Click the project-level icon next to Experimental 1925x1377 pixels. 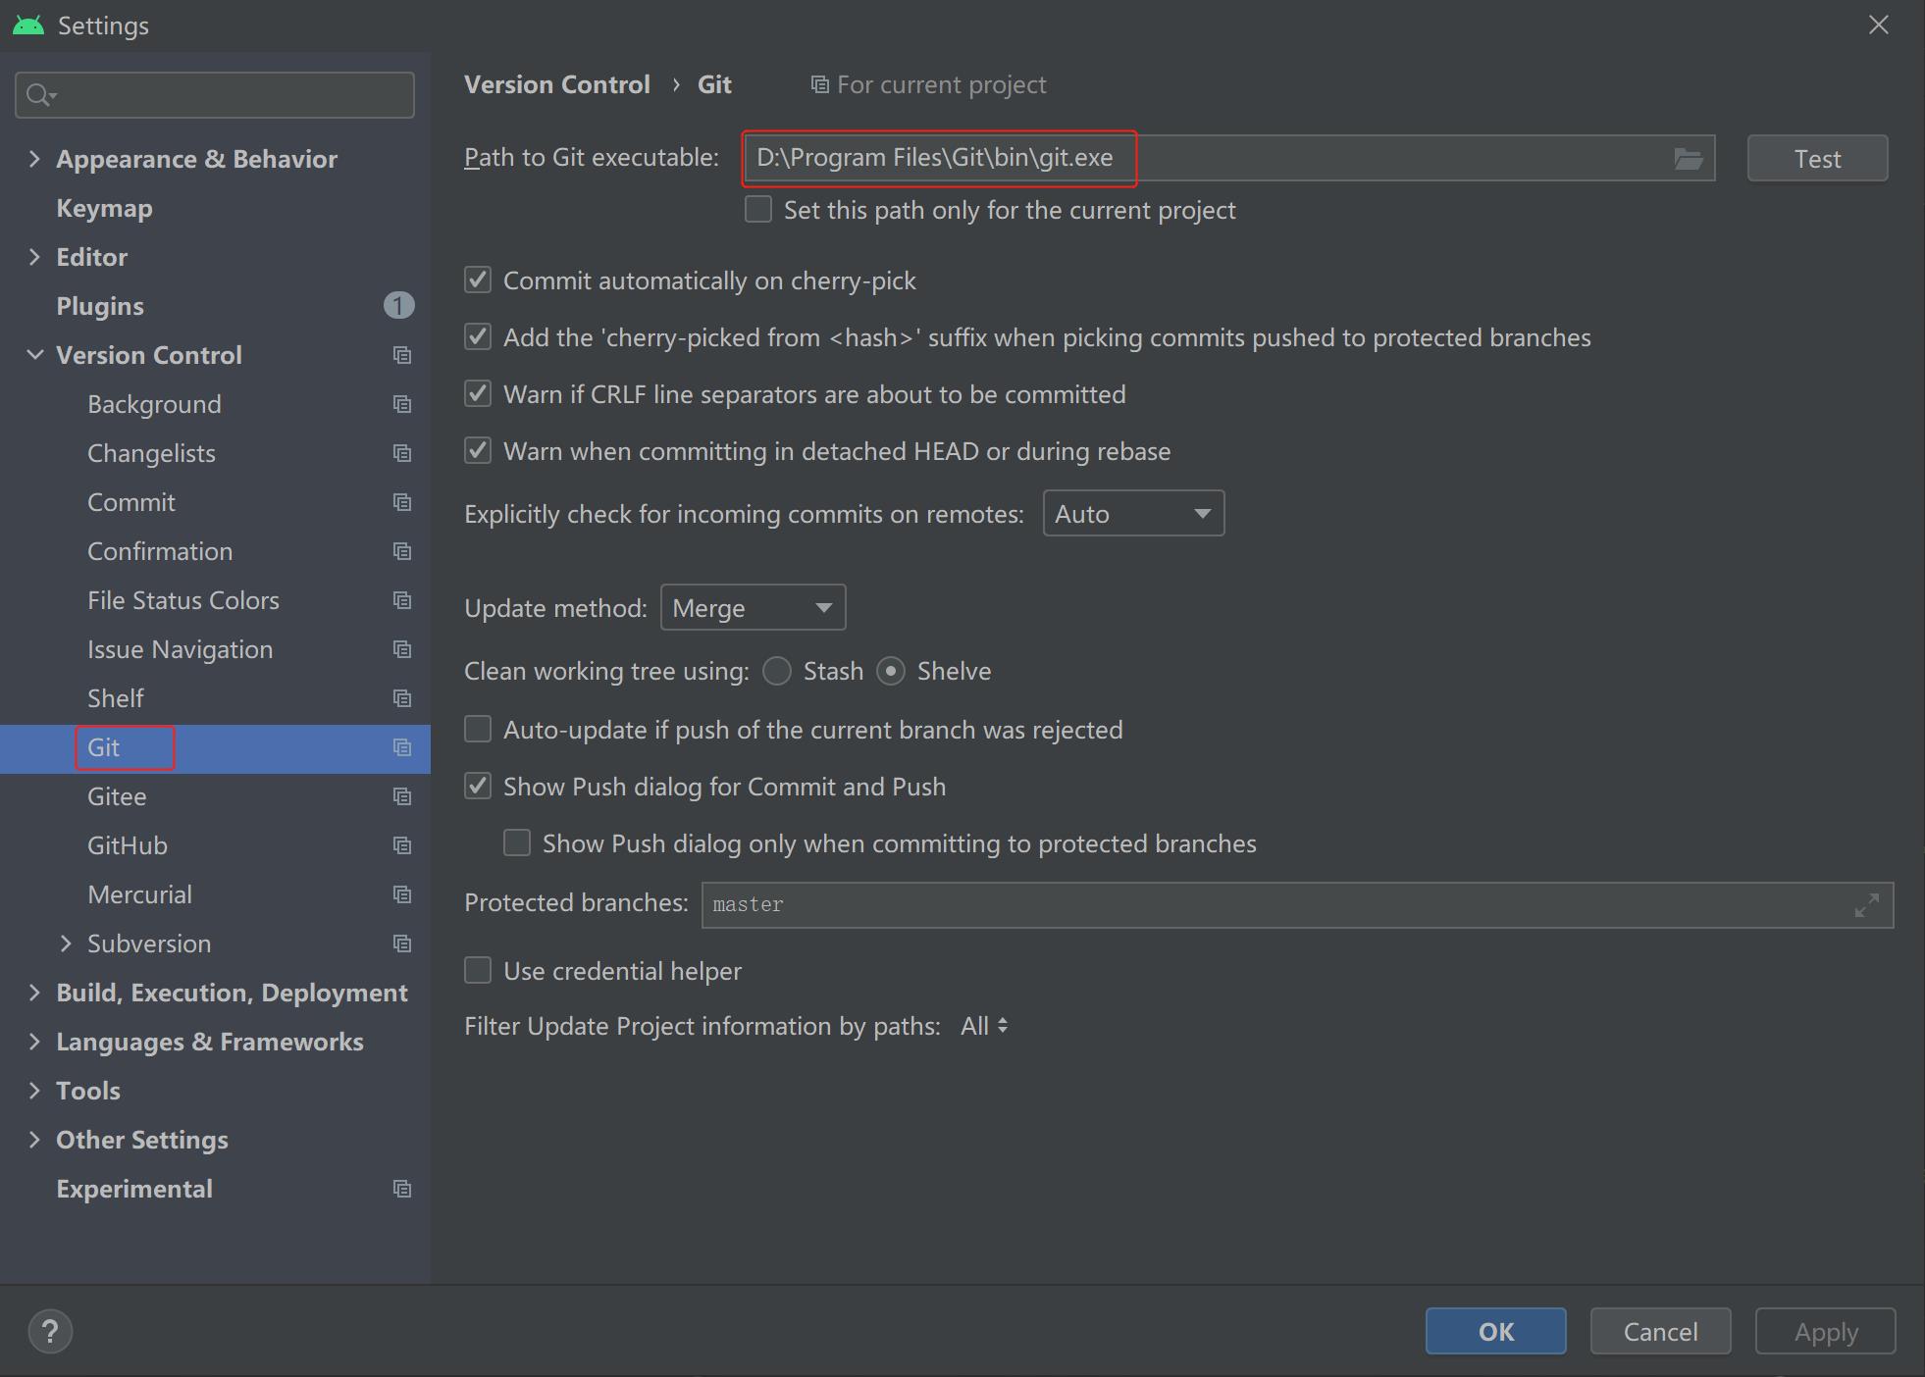coord(402,1189)
